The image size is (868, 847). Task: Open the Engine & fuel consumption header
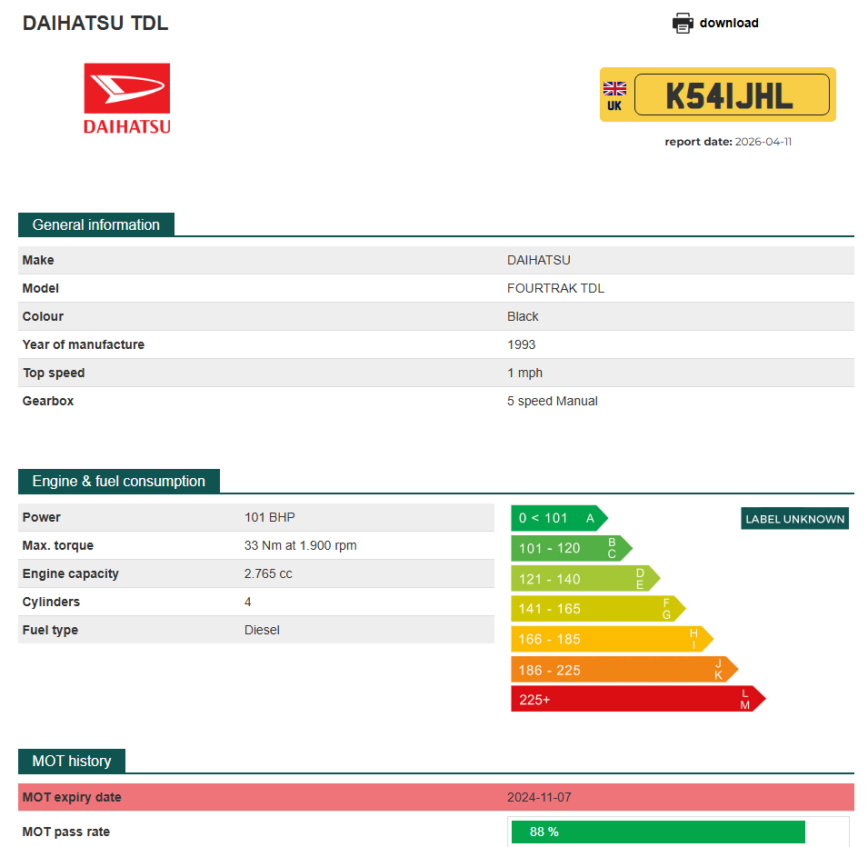[119, 481]
